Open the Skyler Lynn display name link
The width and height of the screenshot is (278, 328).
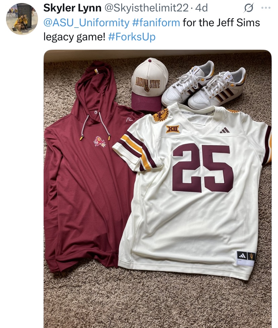pos(72,8)
